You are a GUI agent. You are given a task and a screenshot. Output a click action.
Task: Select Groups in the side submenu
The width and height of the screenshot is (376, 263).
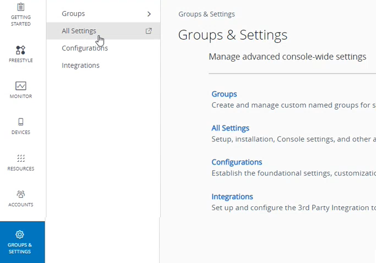73,14
